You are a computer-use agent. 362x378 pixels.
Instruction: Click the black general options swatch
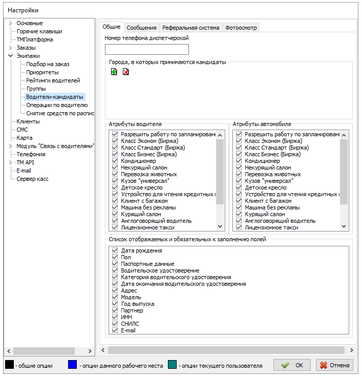click(x=9, y=365)
